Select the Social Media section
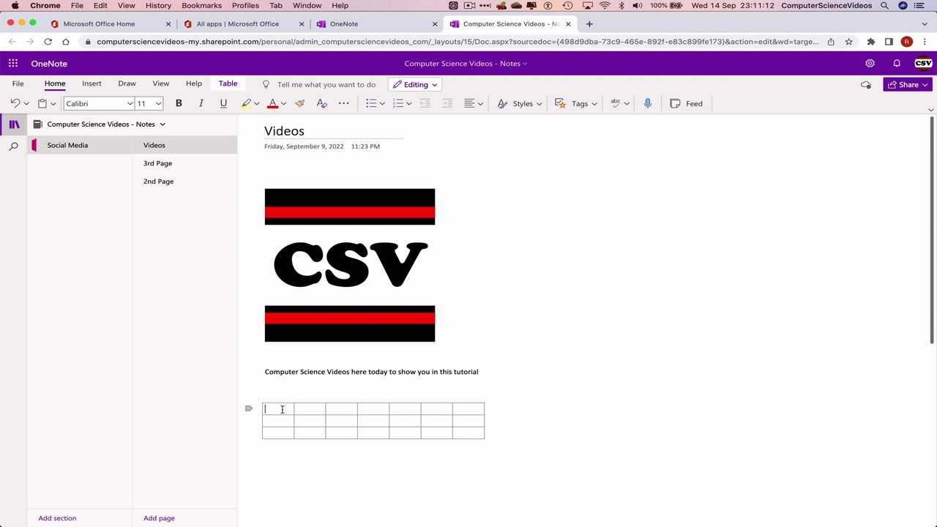This screenshot has width=937, height=527. 81,145
